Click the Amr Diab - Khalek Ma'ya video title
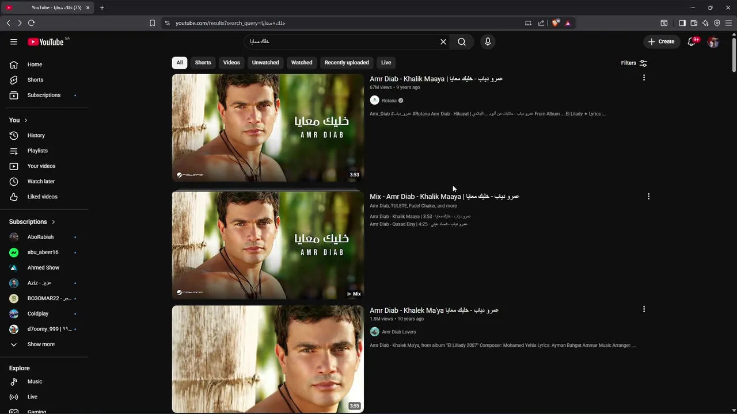This screenshot has height=414, width=737. (x=434, y=310)
